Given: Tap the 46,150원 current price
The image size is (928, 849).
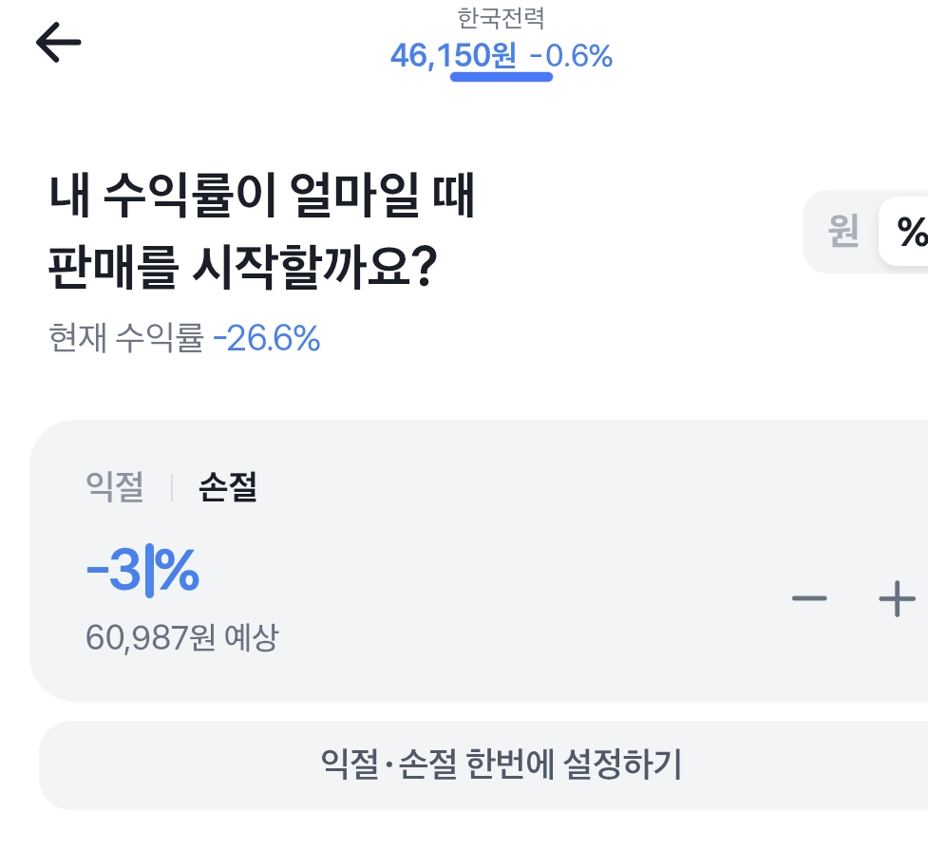Looking at the screenshot, I should pyautogui.click(x=453, y=56).
